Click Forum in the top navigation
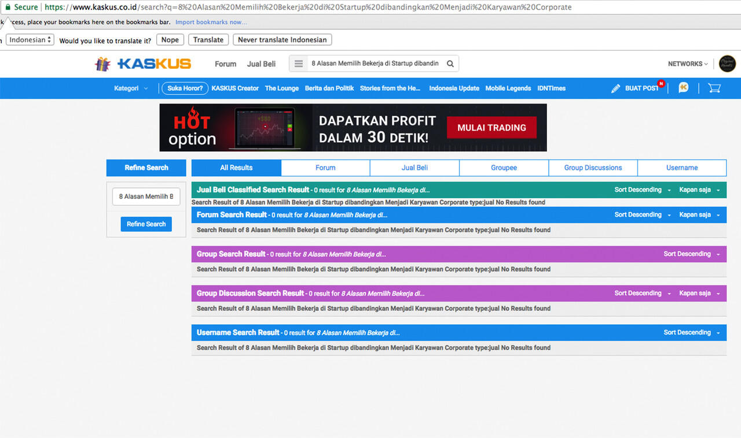The width and height of the screenshot is (741, 438). click(225, 64)
